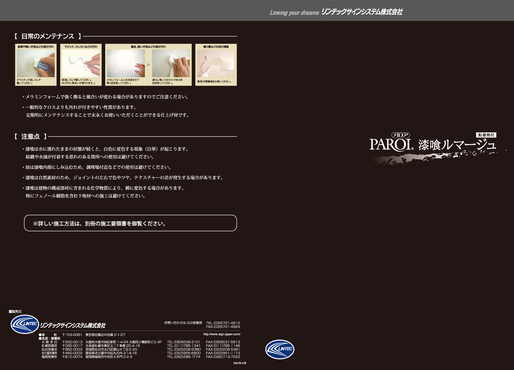Screen dimensions: 514x370
Task: Click Sapporo phone TEL.(011)785-1341
Action: 184,346
